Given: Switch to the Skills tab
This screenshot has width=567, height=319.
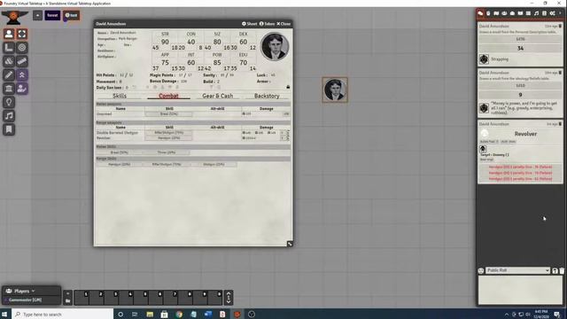Looking at the screenshot, I should [x=120, y=96].
